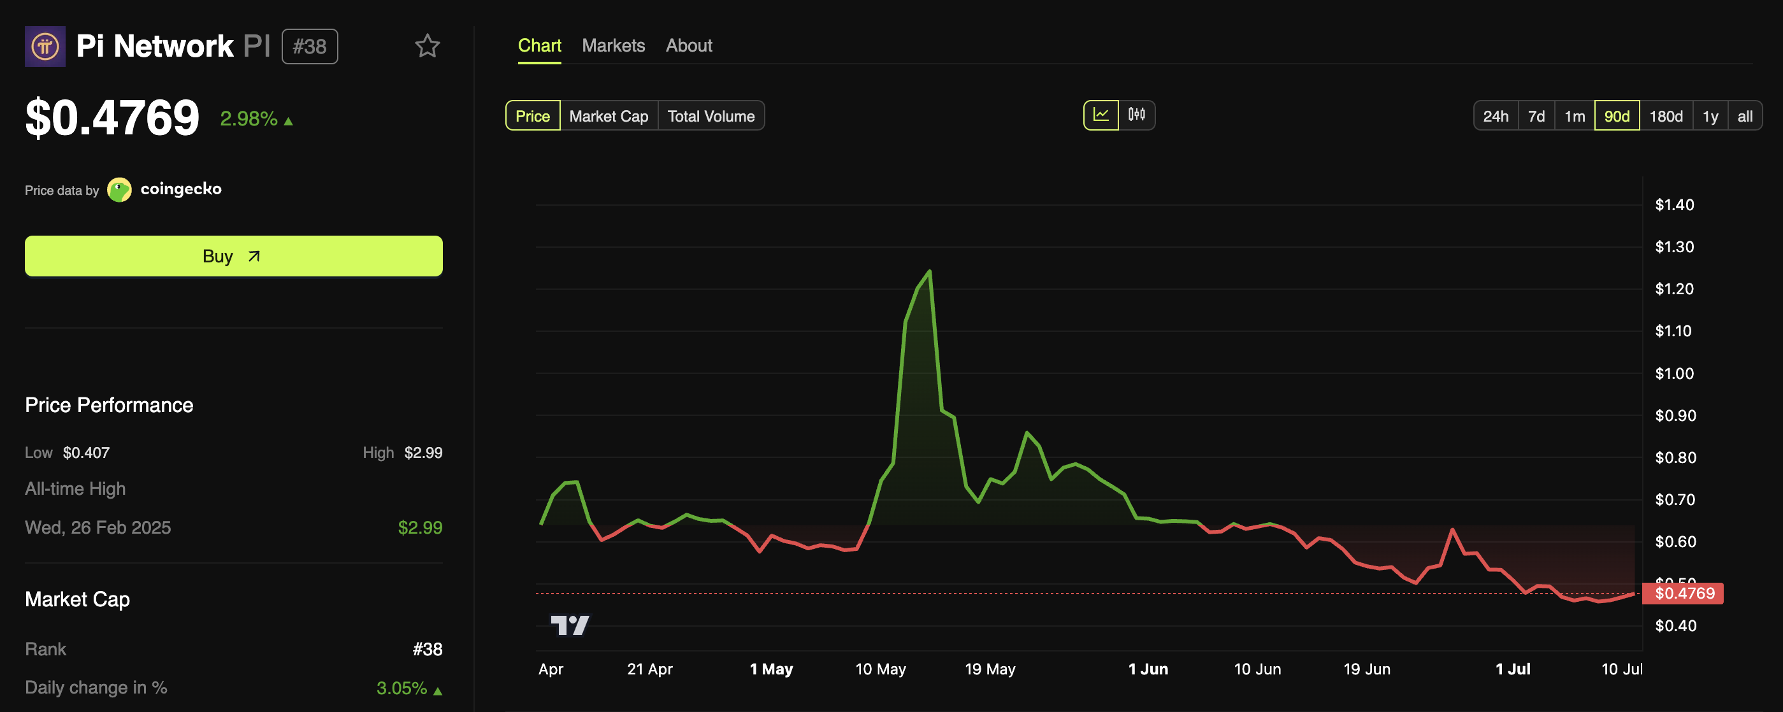Set chart range to 180d
1783x712 pixels.
(x=1665, y=117)
